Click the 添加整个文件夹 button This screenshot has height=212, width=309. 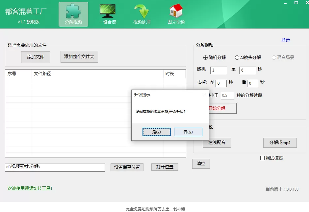click(x=79, y=57)
